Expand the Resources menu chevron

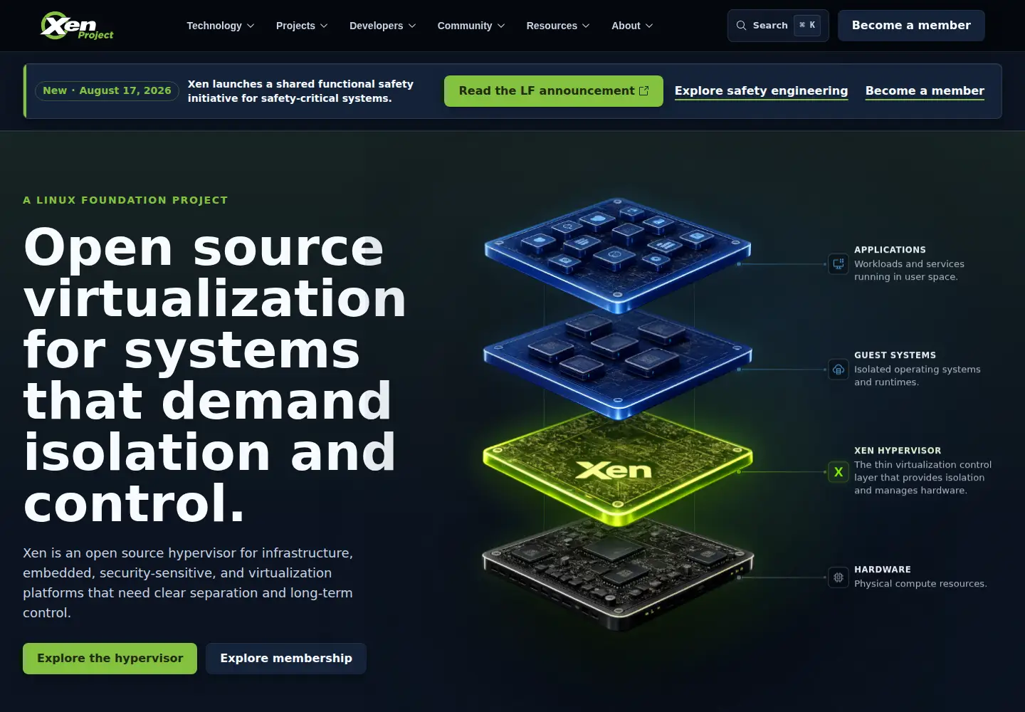[x=586, y=26]
